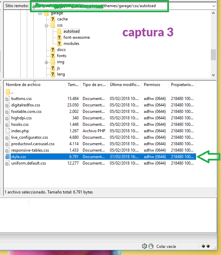
Task: Select highdpi.css file
Action: (x=21, y=118)
